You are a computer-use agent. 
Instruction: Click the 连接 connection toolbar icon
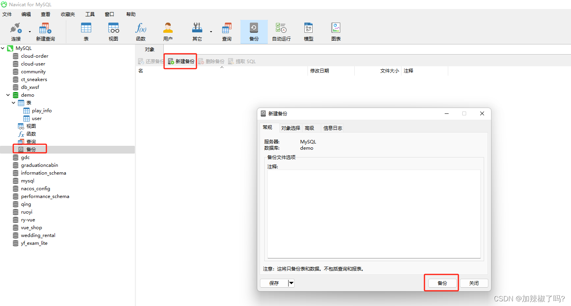pos(16,32)
